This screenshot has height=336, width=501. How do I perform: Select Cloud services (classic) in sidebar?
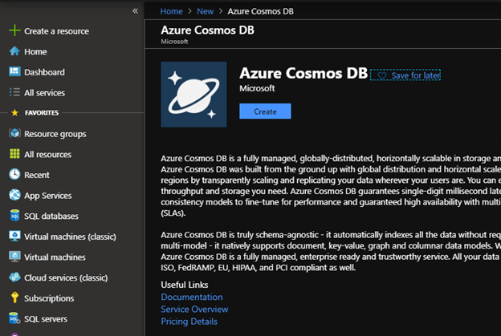pos(65,277)
